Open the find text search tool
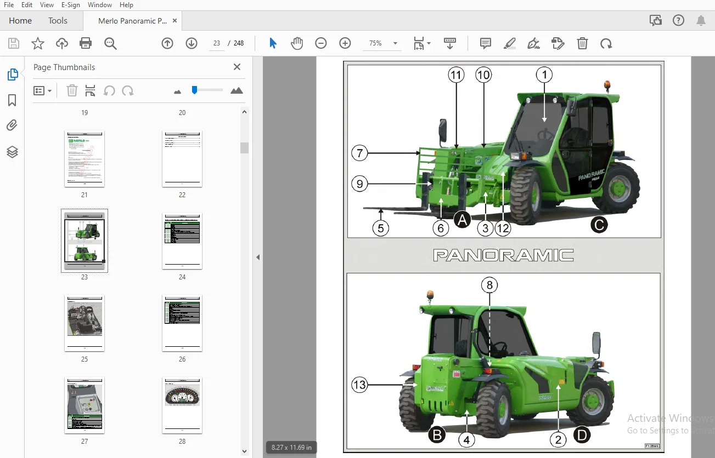Viewport: 715px width, 458px height. tap(111, 44)
